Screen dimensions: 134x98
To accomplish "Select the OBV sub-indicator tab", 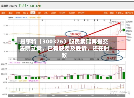I will point(92,96).
